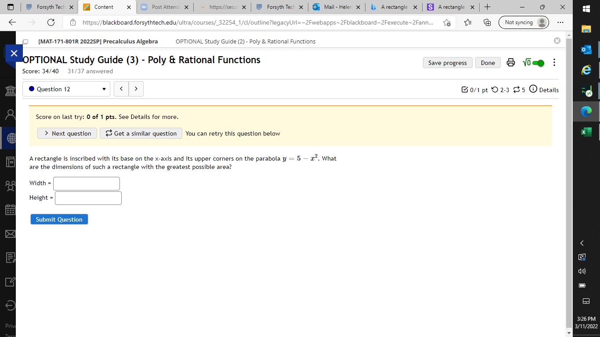Go to the previous question arrow
600x337 pixels.
pos(121,89)
